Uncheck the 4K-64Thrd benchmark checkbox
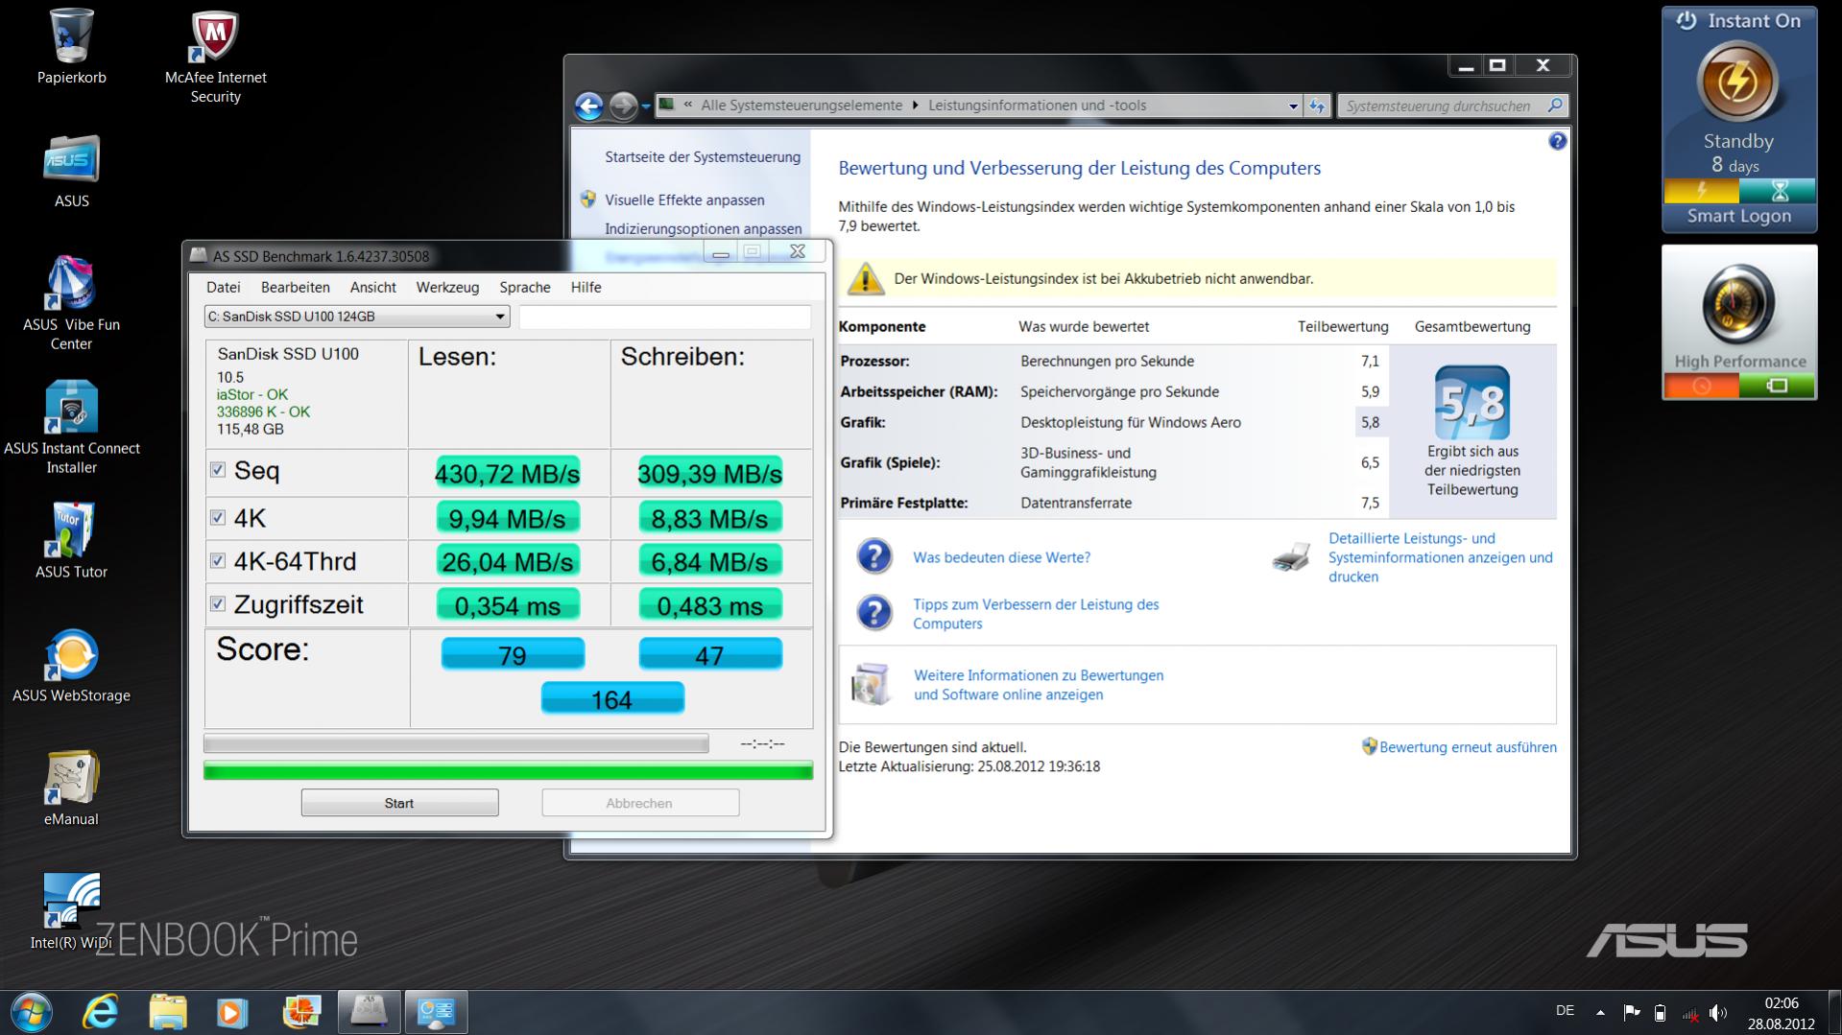The image size is (1842, 1035). (218, 561)
